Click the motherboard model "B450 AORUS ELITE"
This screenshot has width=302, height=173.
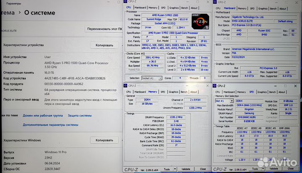[x=252, y=21]
